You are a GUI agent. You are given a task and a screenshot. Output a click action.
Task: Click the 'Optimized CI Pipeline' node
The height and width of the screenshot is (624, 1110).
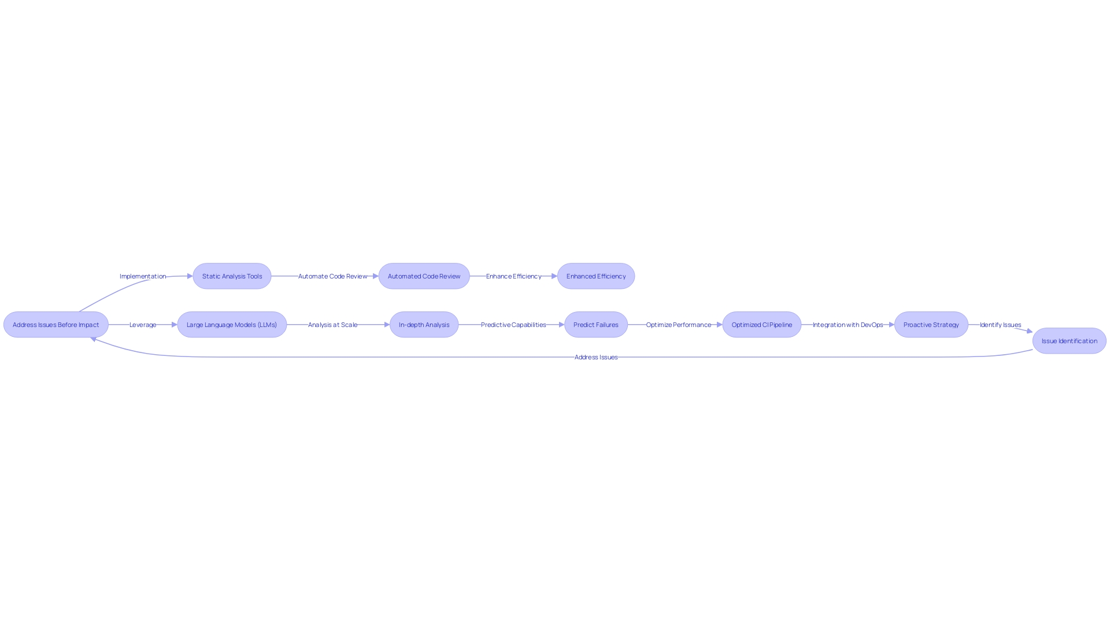[761, 324]
